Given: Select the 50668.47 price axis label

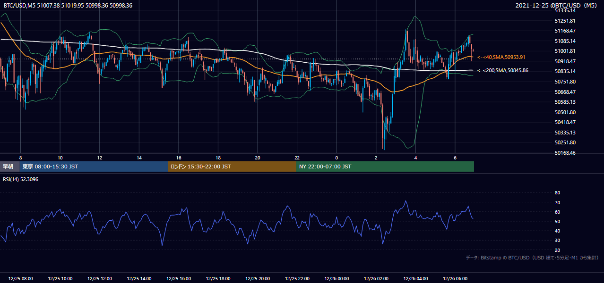Looking at the screenshot, I should pyautogui.click(x=565, y=92).
